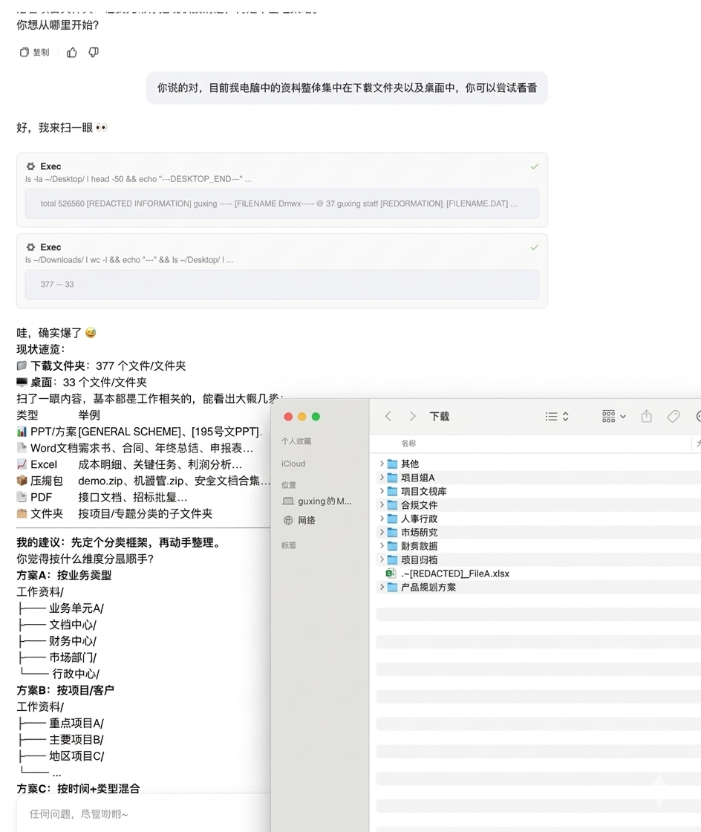Click the text 下载文件夹：377 个文件/文件夹
The image size is (701, 832).
(x=108, y=365)
